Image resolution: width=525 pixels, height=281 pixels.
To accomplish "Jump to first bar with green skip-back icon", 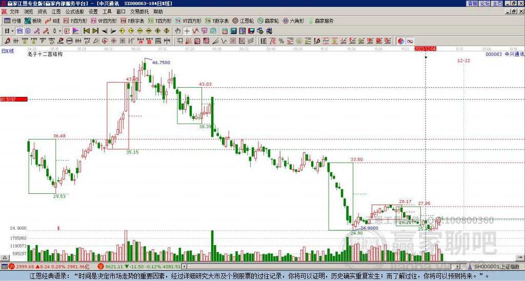I will tap(86, 31).
